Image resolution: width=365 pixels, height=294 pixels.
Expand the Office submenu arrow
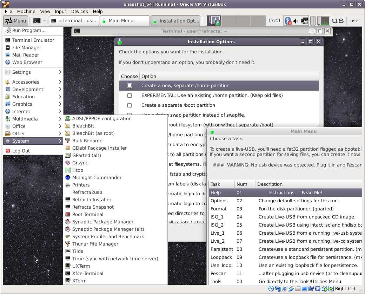60,126
